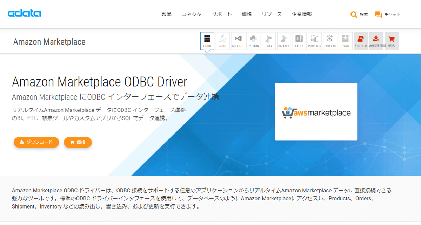
Task: Open the リソース menu
Action: click(272, 14)
